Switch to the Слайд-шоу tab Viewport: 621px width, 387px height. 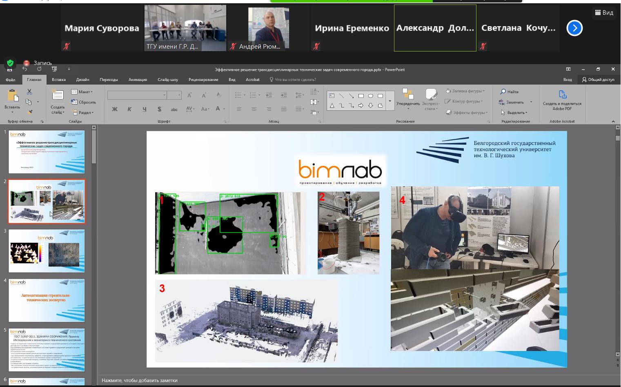[x=167, y=80]
